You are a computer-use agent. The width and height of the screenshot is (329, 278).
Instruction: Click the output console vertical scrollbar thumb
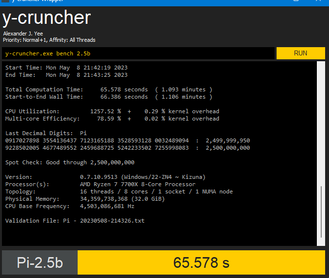click(321, 211)
